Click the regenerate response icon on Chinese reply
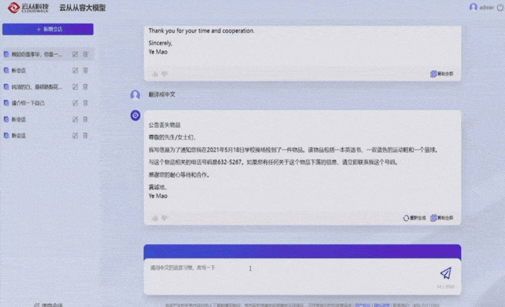505x307 pixels. [x=406, y=218]
